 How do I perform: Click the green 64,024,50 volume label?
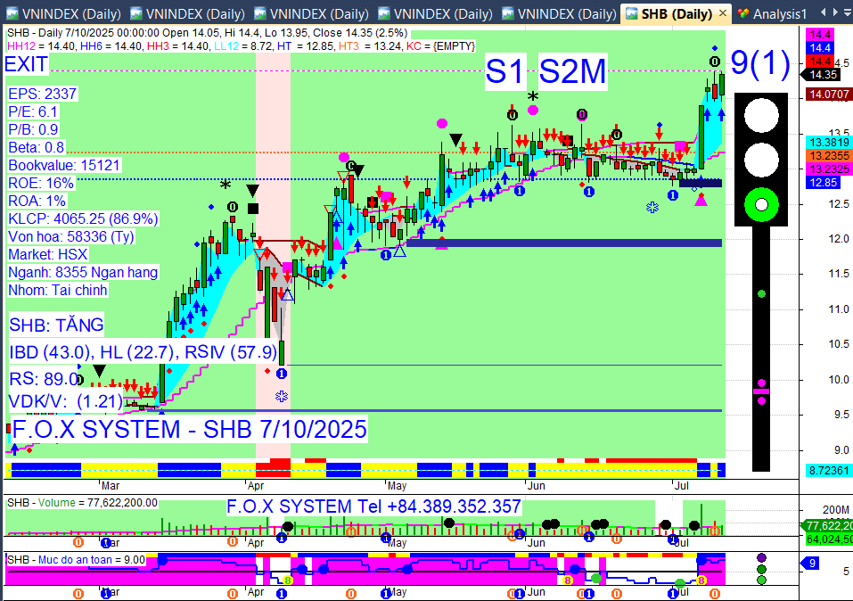tap(829, 539)
